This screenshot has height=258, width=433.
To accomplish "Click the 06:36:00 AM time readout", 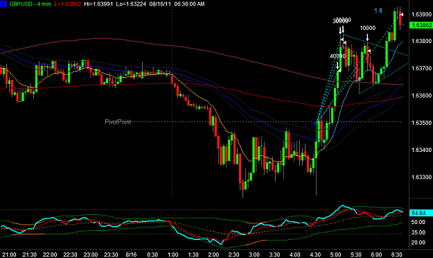I will [x=189, y=4].
